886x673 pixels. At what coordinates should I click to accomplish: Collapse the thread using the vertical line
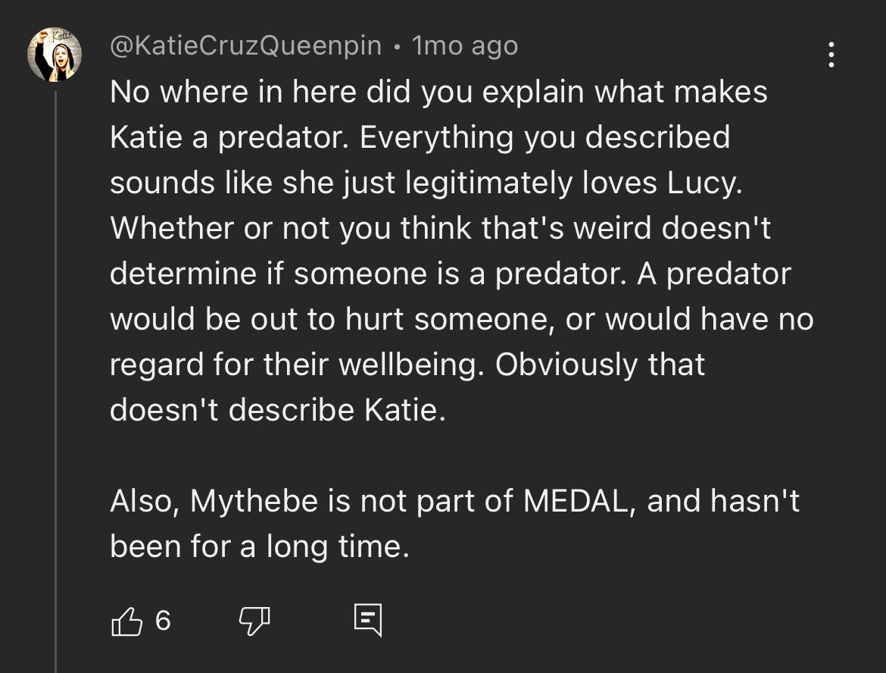(55, 379)
